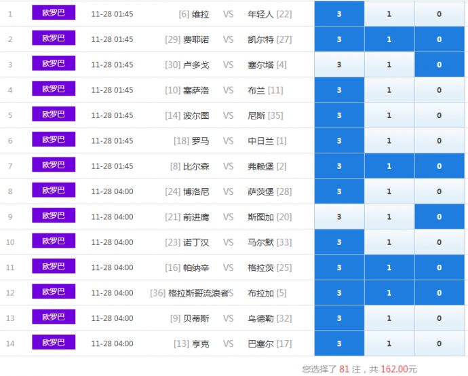Select home win 3 for 卢多戈 vs 塞尔塔
This screenshot has height=376, width=468.
[x=339, y=64]
